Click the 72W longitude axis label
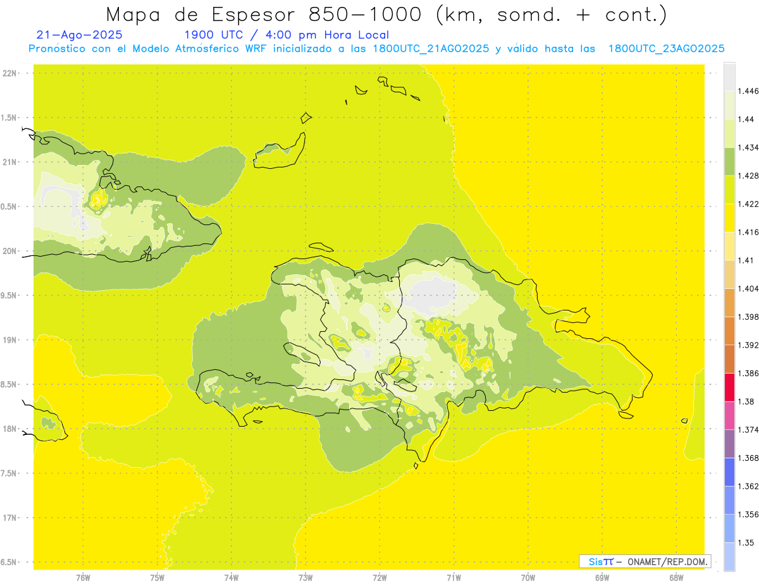This screenshot has width=759, height=586. (379, 577)
